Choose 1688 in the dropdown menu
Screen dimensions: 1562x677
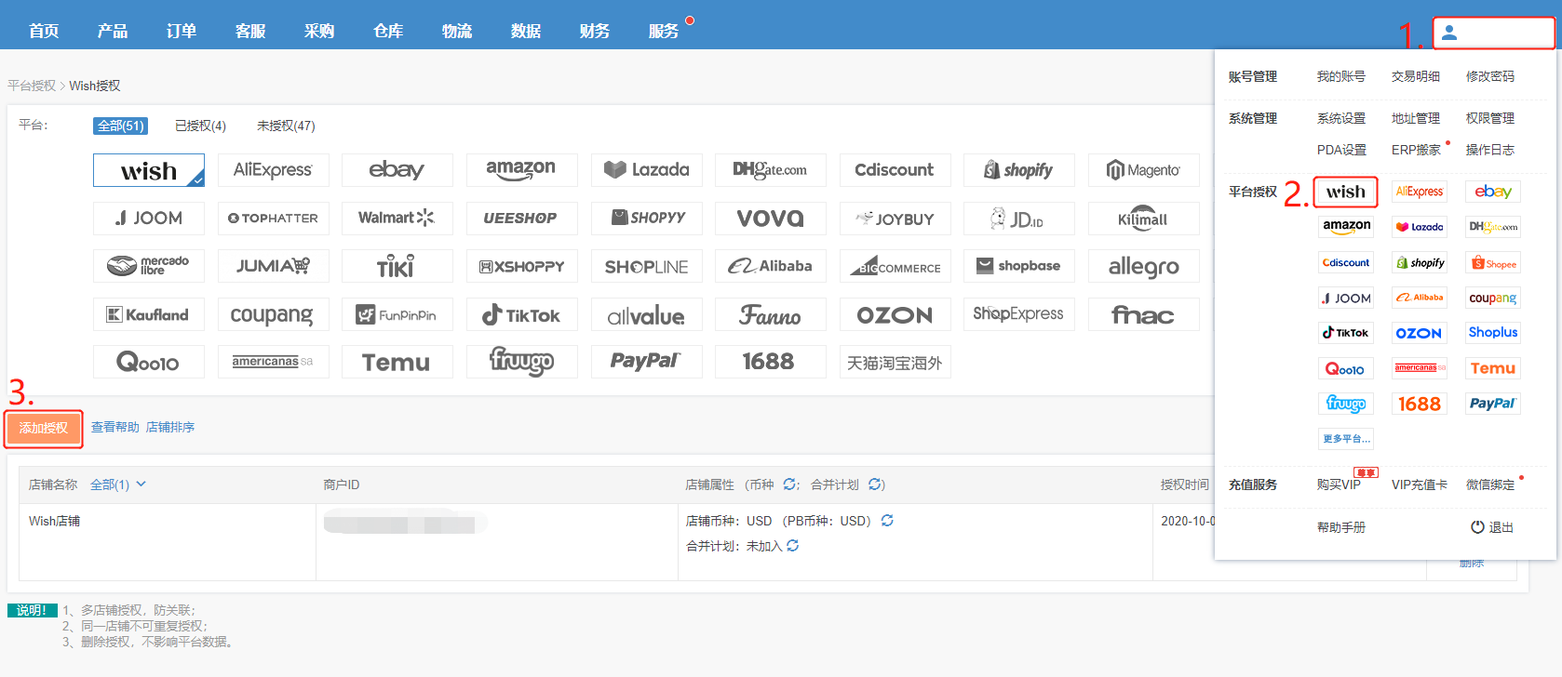click(x=1420, y=404)
